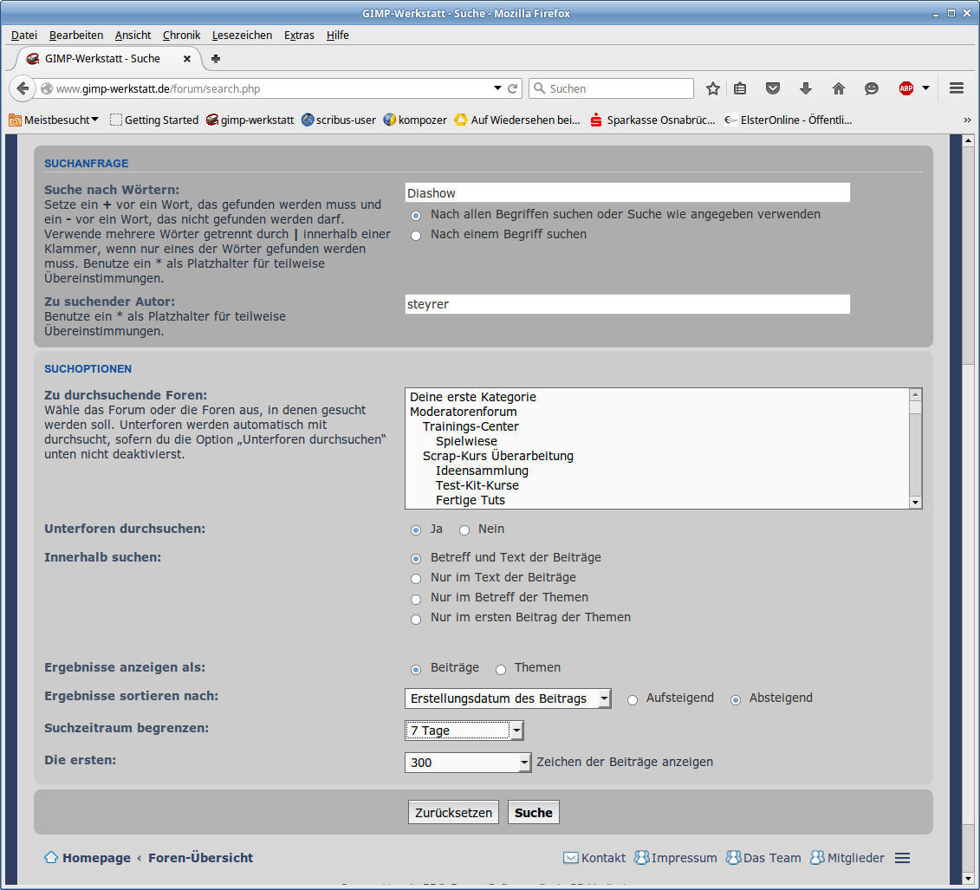Open the downloads arrow icon
Screen dimensions: 980x890
pyautogui.click(x=806, y=88)
